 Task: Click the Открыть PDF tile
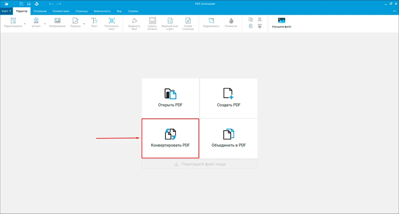pos(170,98)
